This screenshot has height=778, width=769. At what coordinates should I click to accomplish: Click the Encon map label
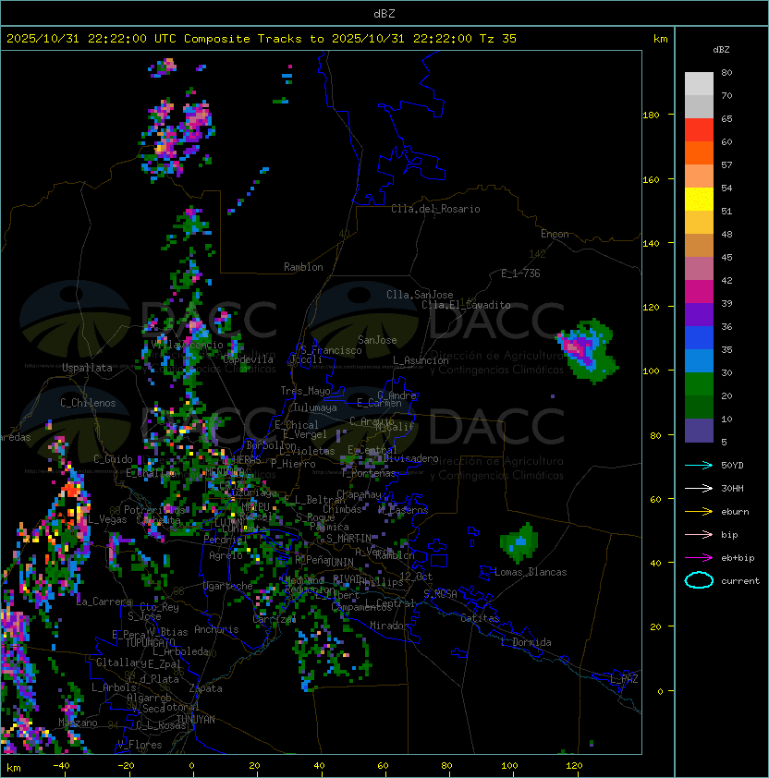coord(555,234)
